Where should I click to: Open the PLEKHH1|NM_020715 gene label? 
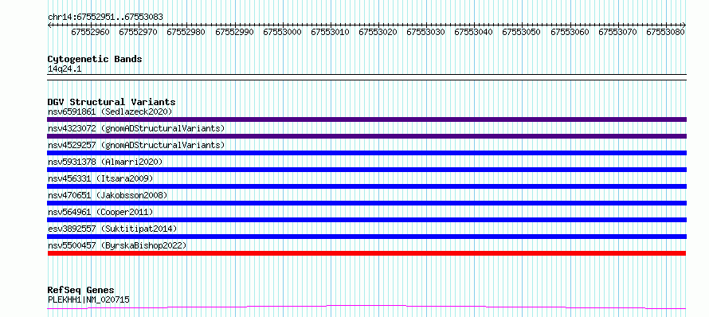88,299
